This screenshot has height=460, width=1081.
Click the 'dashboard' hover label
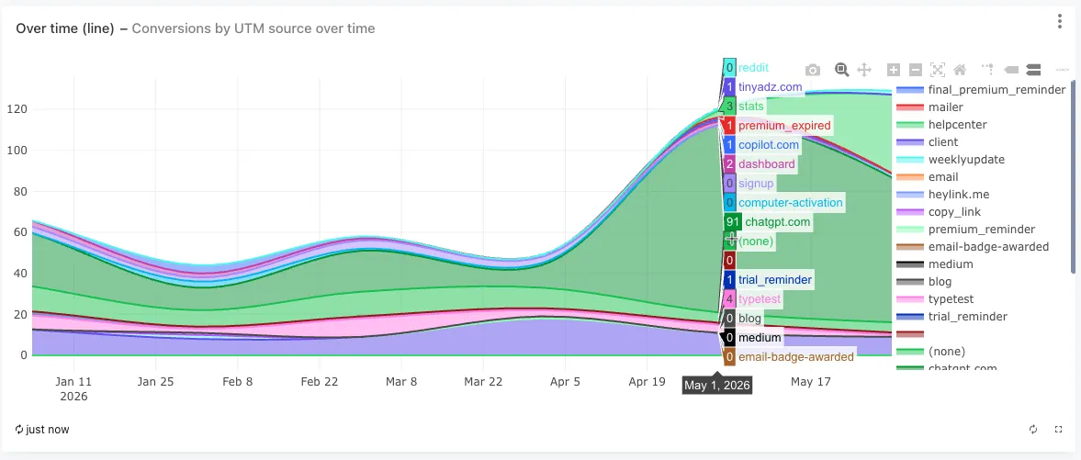(760, 164)
